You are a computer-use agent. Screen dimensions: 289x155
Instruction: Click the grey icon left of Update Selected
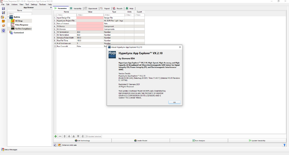83,136
